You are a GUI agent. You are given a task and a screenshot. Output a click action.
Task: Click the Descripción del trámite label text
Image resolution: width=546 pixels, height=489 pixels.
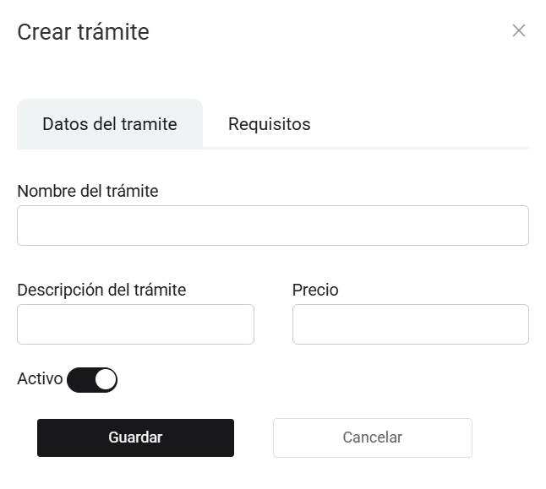(101, 290)
